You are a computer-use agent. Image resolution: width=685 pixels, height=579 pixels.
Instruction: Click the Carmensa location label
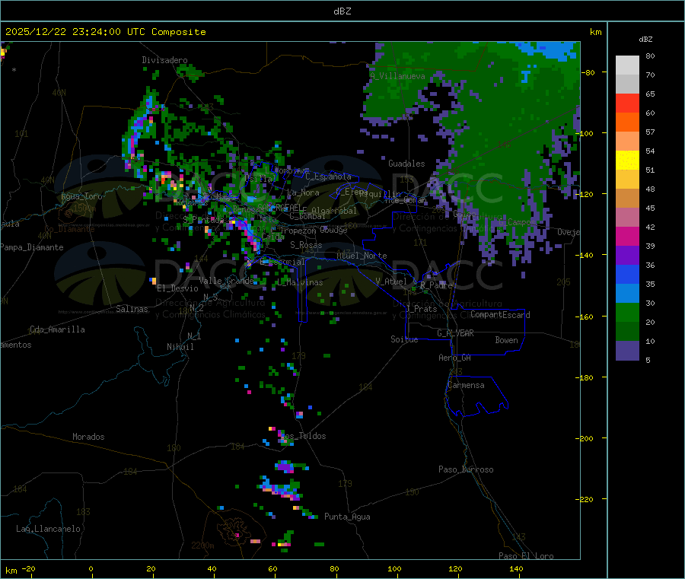click(x=466, y=386)
